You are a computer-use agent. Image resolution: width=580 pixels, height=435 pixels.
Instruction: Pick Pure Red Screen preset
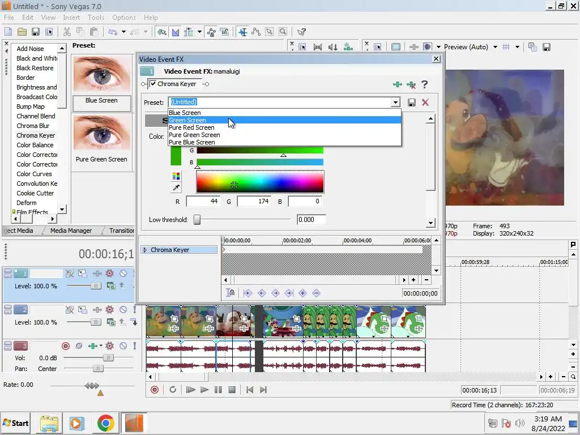pos(284,127)
